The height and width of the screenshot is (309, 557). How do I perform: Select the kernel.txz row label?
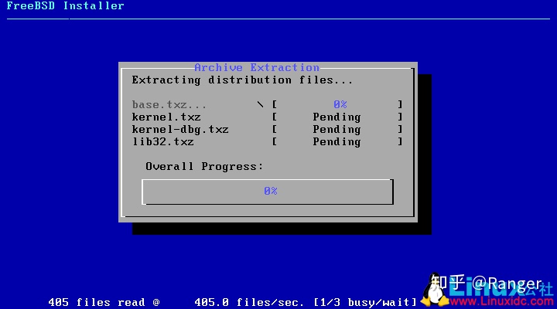166,117
